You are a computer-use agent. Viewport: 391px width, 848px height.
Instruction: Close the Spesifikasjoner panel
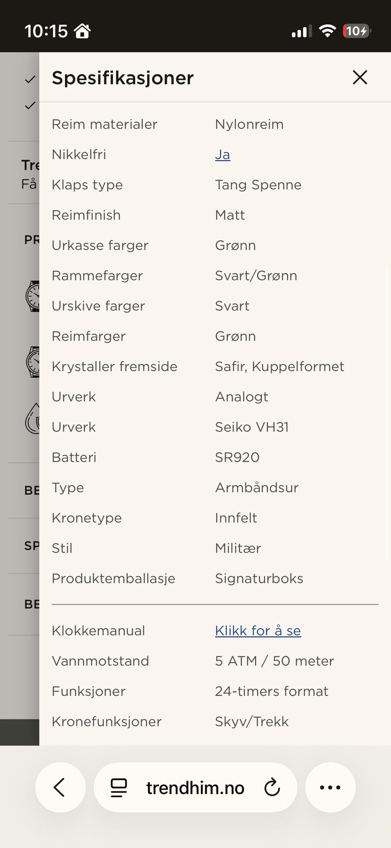click(360, 77)
